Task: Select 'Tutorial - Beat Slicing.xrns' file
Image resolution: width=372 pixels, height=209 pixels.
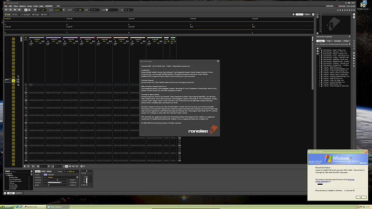Action: click(x=333, y=67)
